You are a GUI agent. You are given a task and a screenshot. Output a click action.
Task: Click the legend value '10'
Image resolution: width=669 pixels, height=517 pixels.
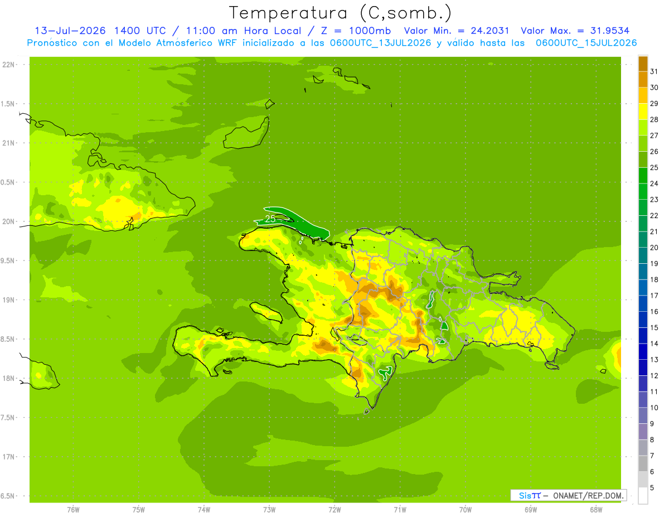click(654, 408)
